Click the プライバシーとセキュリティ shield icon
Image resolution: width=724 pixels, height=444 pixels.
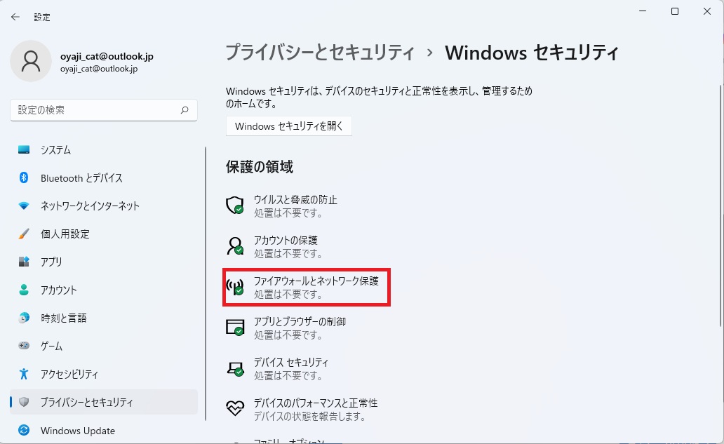tap(24, 402)
